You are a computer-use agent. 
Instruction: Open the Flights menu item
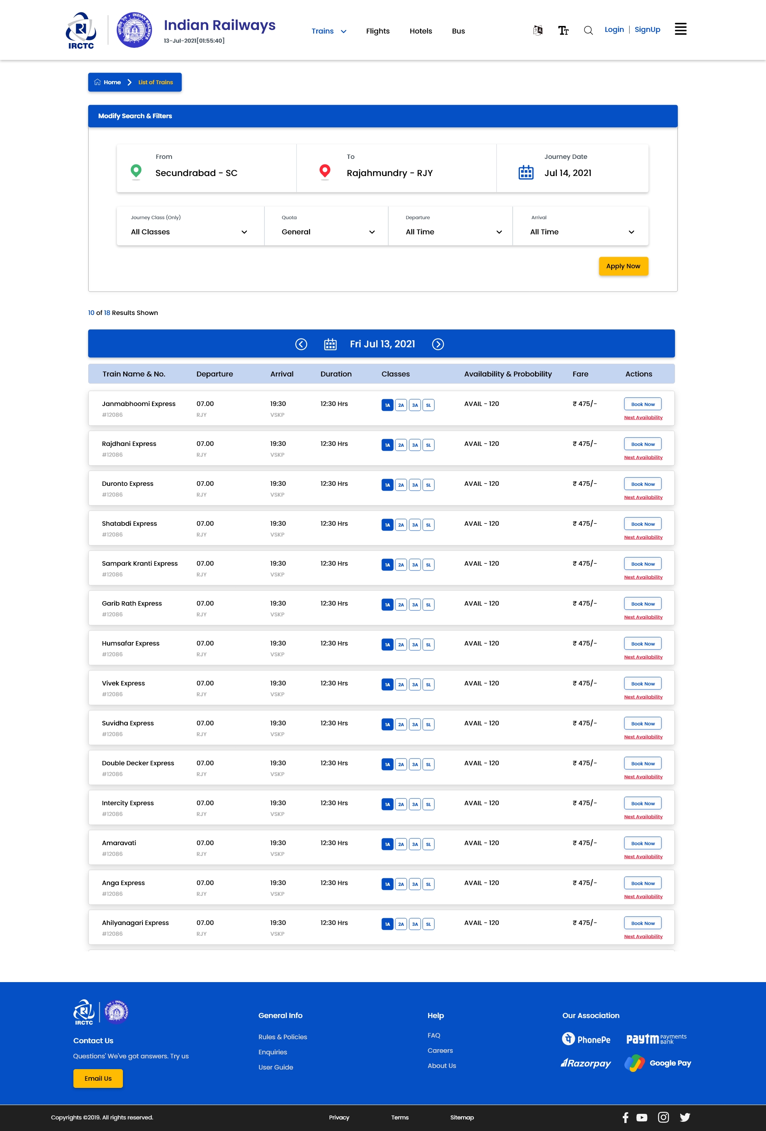(x=377, y=31)
